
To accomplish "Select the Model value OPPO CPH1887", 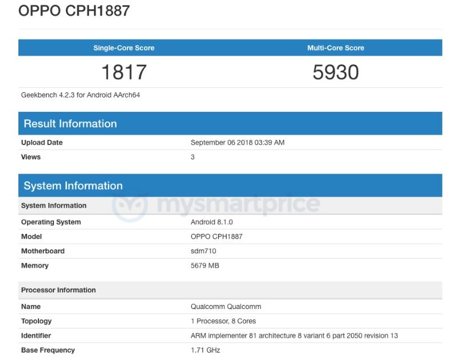I will point(219,236).
